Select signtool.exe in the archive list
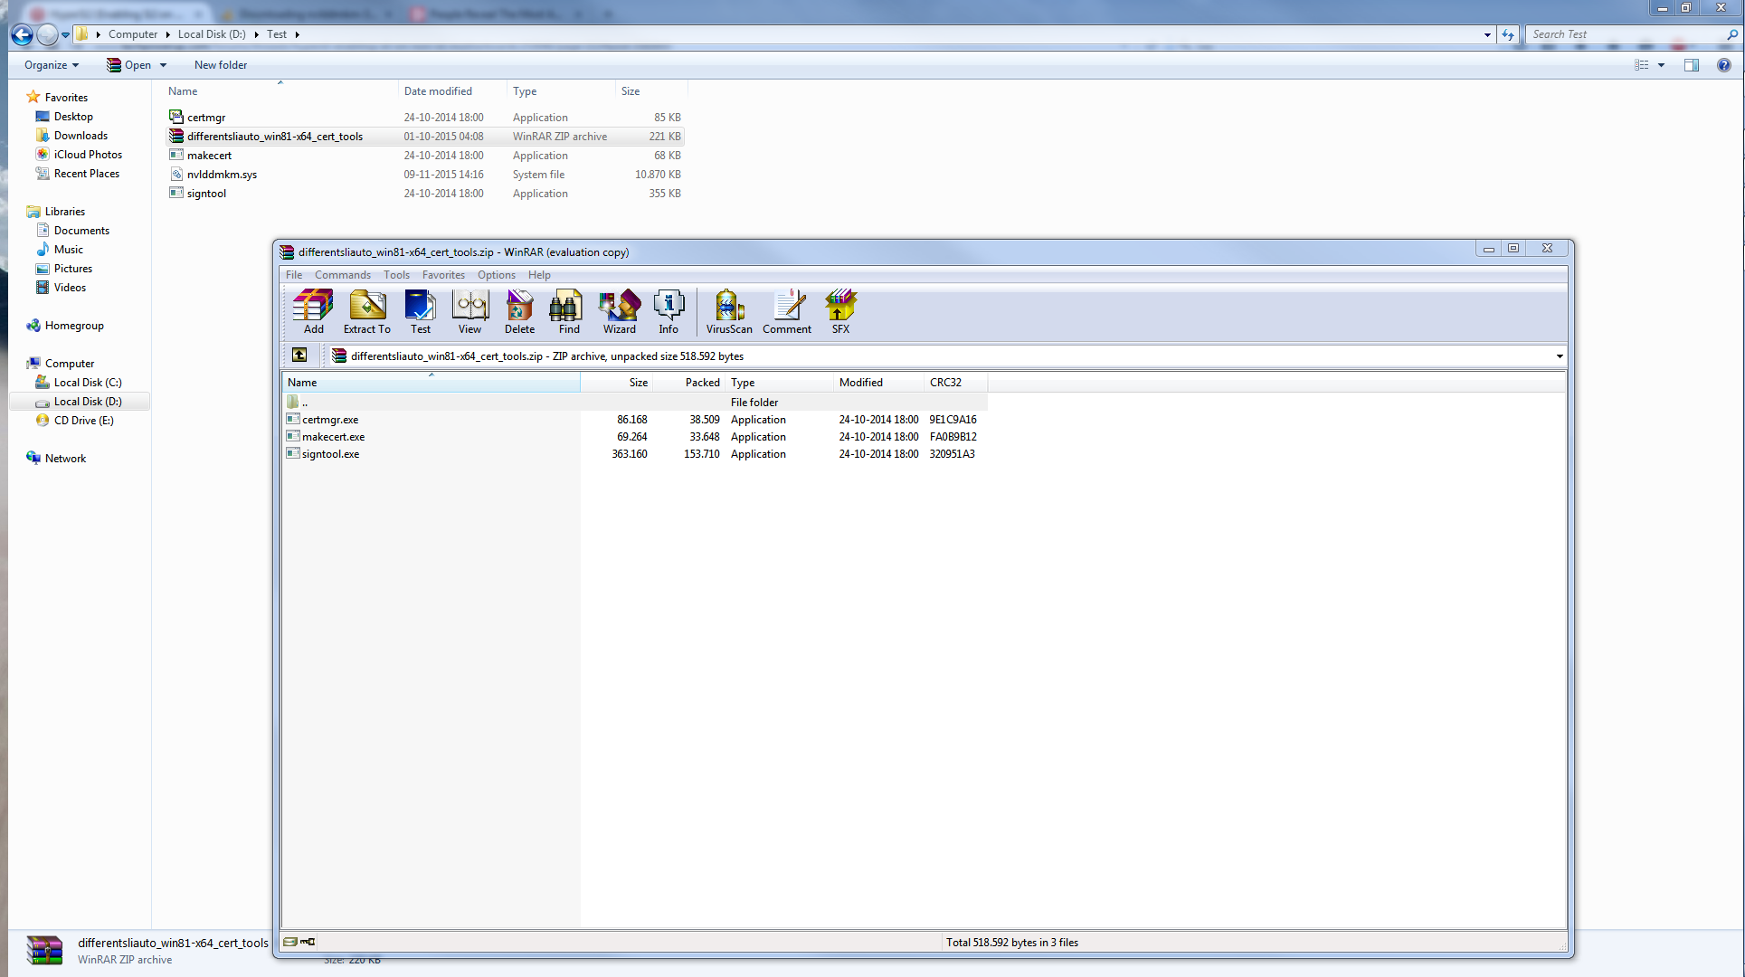 (x=330, y=454)
